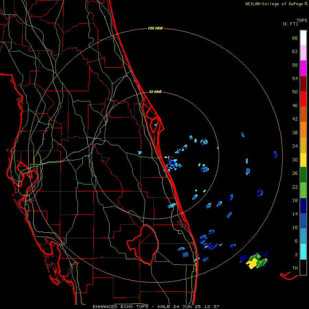Click legend value 58
Viewport: 309px width, 309px height.
click(x=295, y=65)
